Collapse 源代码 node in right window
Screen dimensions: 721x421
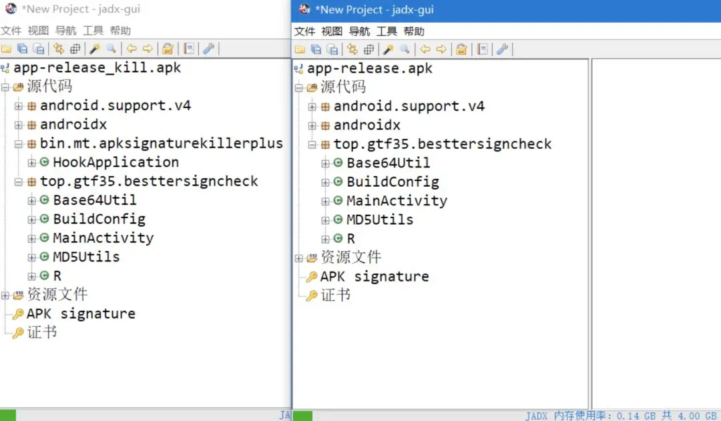point(299,87)
